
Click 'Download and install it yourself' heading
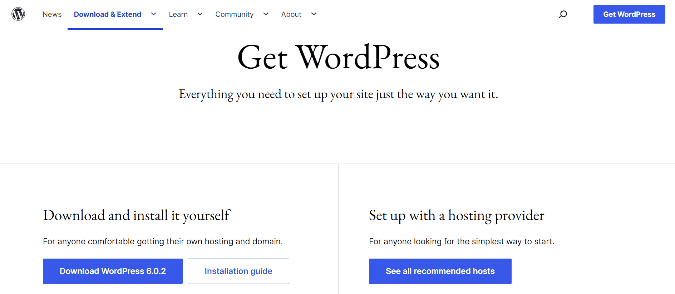(137, 216)
